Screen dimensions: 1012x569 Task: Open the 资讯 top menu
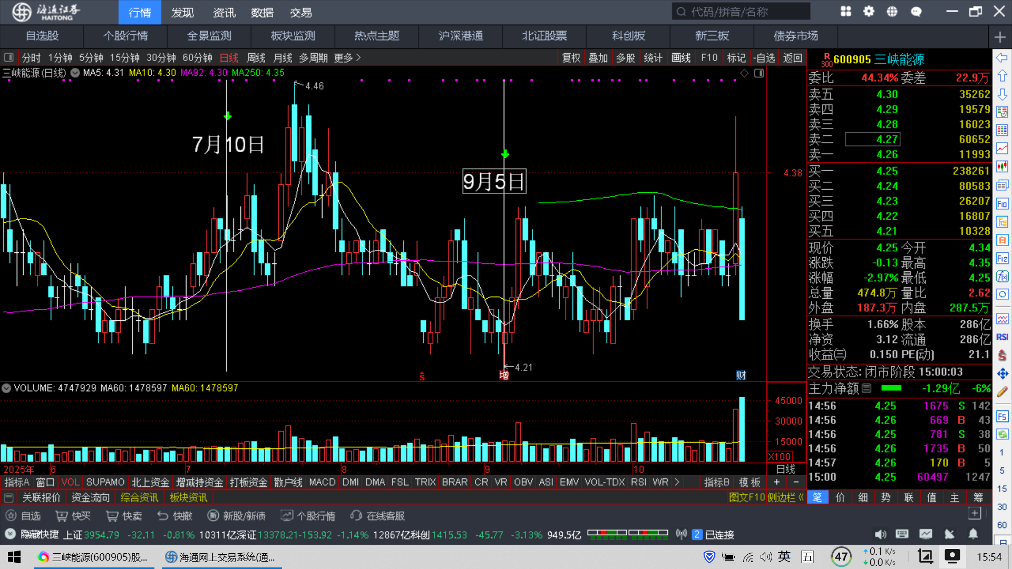[224, 12]
